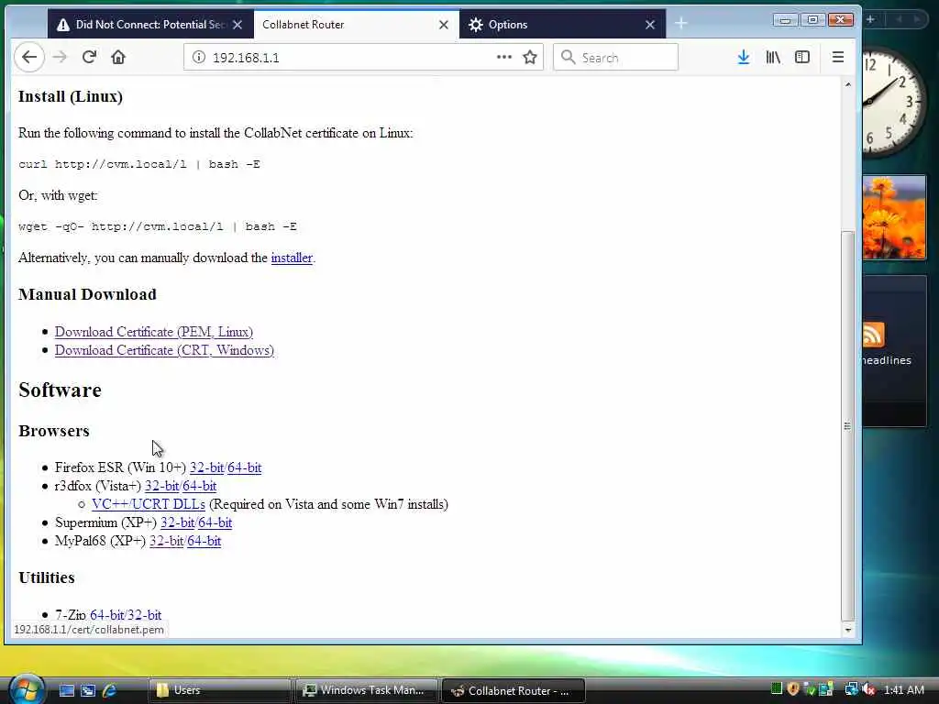Download MyPal68 64-bit

point(204,541)
